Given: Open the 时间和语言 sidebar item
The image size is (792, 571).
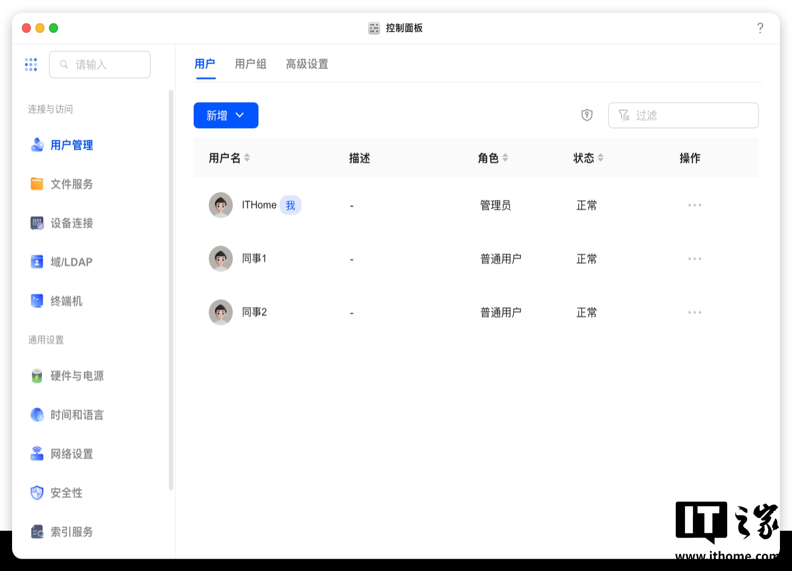Looking at the screenshot, I should coord(67,415).
